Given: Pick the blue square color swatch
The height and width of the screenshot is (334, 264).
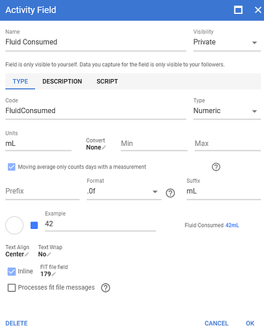Looking at the screenshot, I should pyautogui.click(x=34, y=226).
